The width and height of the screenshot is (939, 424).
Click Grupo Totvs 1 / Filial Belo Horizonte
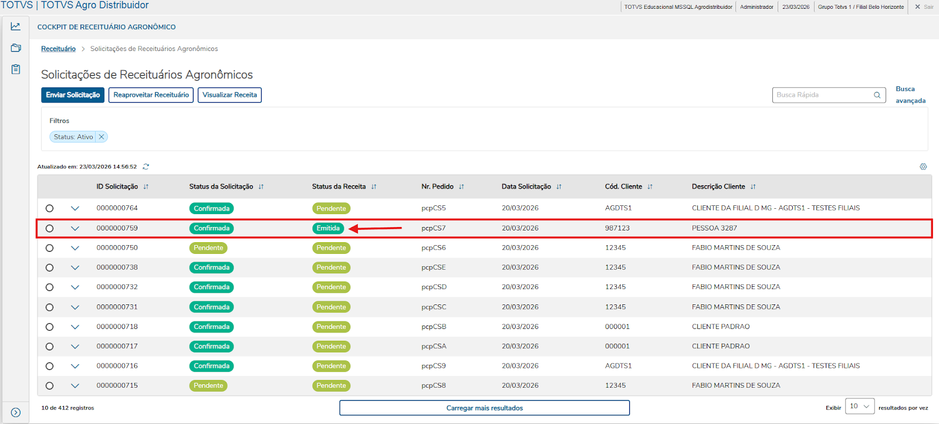pos(861,7)
